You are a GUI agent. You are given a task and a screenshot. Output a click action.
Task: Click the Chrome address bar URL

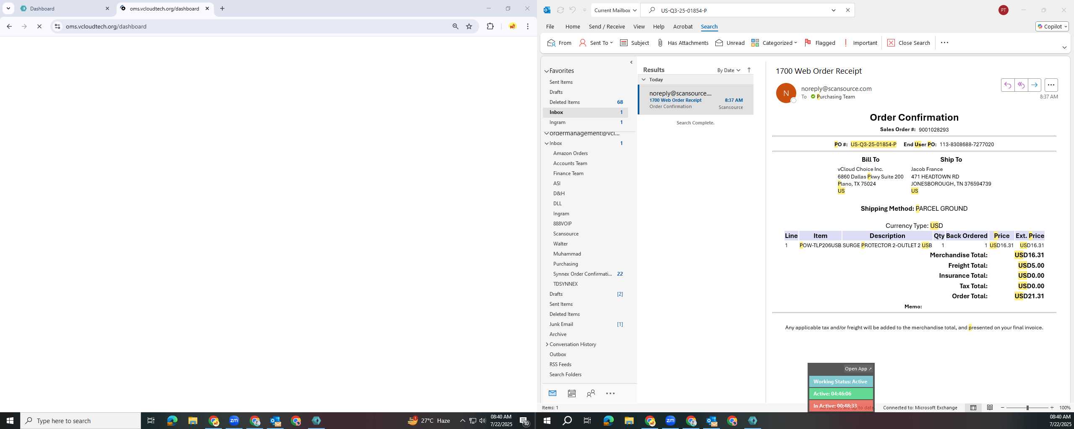(106, 26)
